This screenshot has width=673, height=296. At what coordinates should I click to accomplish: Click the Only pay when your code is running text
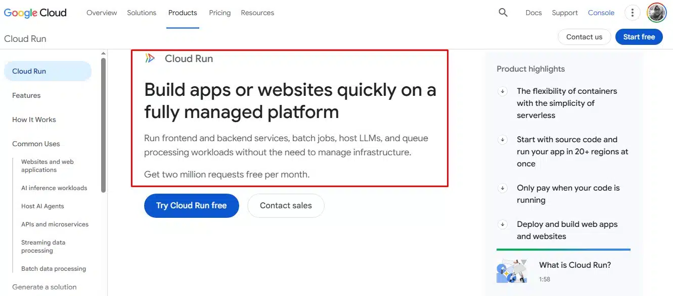coord(568,194)
